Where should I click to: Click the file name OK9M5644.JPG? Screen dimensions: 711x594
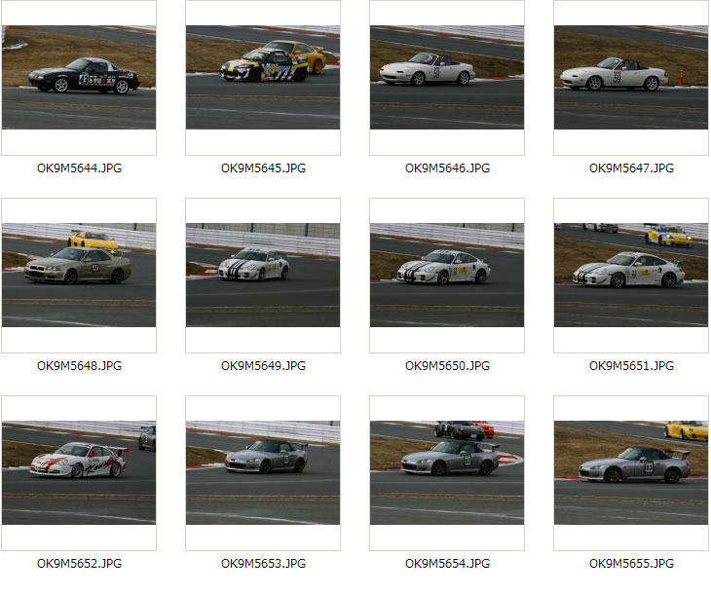pyautogui.click(x=79, y=168)
